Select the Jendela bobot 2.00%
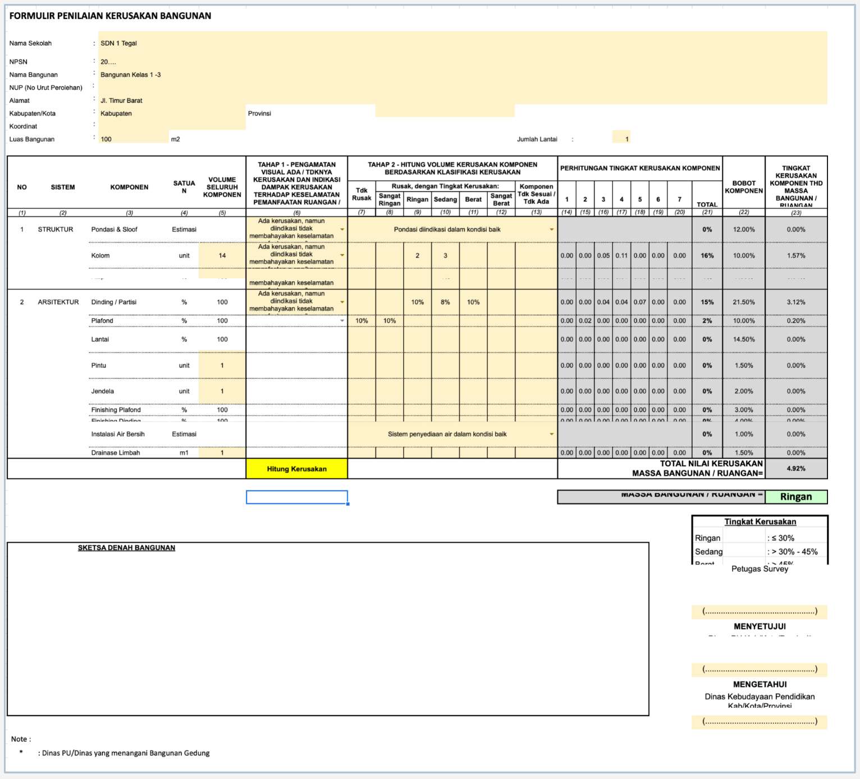The width and height of the screenshot is (860, 779). point(744,391)
